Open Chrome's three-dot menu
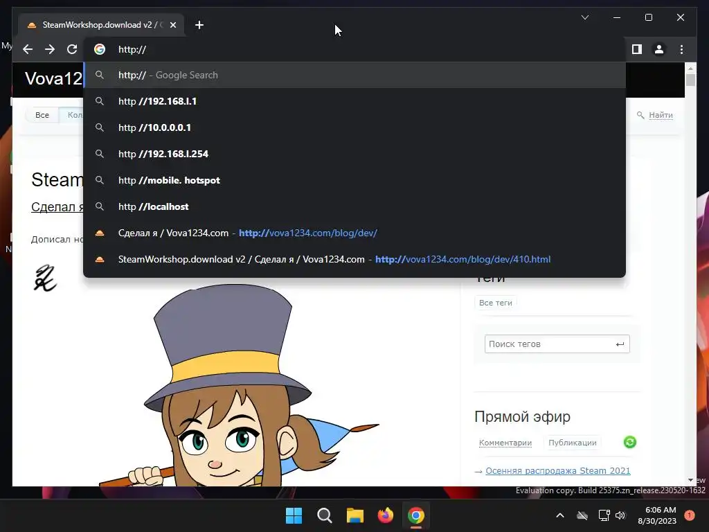 pos(681,49)
